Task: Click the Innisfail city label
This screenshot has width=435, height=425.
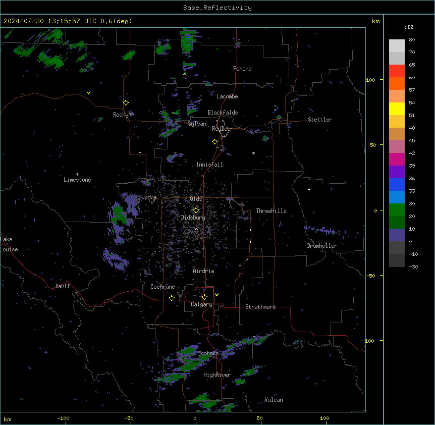Action: (210, 165)
